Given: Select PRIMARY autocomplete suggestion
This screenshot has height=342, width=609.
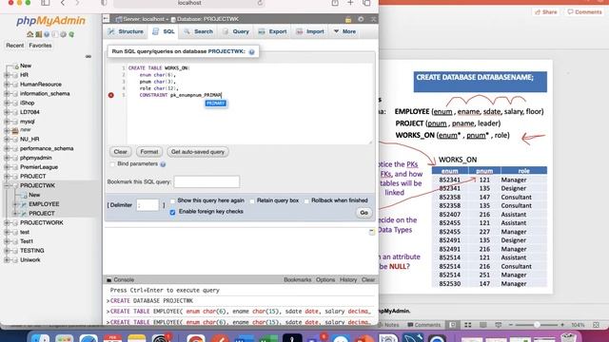Looking at the screenshot, I should (216, 104).
